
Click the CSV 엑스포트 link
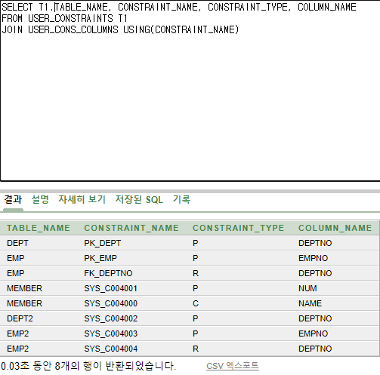(x=233, y=366)
